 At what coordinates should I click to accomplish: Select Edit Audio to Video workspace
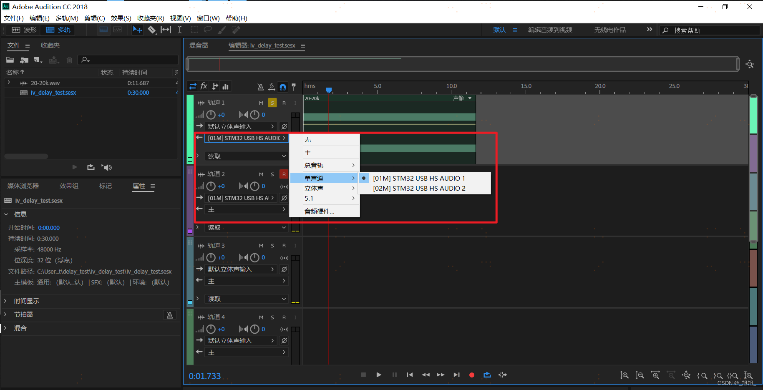coord(550,30)
